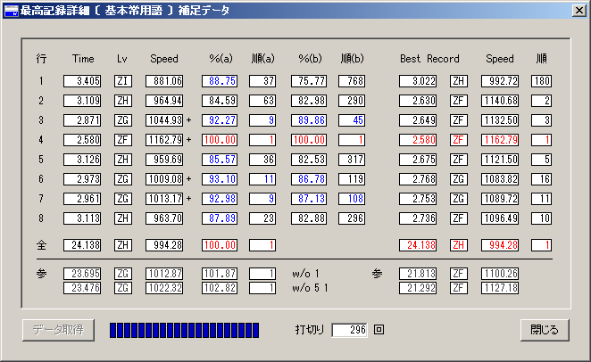Click %(b) value 89.86
The image size is (591, 362).
(x=309, y=120)
